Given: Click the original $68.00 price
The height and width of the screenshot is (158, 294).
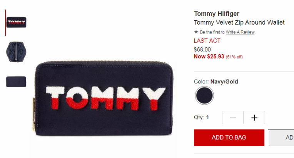Looking at the screenshot, I should point(202,50).
